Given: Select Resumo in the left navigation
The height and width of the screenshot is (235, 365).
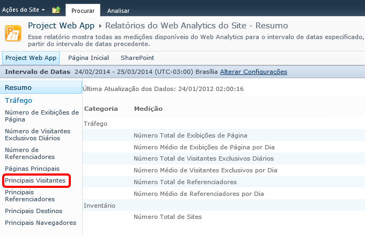Looking at the screenshot, I should pos(41,88).
